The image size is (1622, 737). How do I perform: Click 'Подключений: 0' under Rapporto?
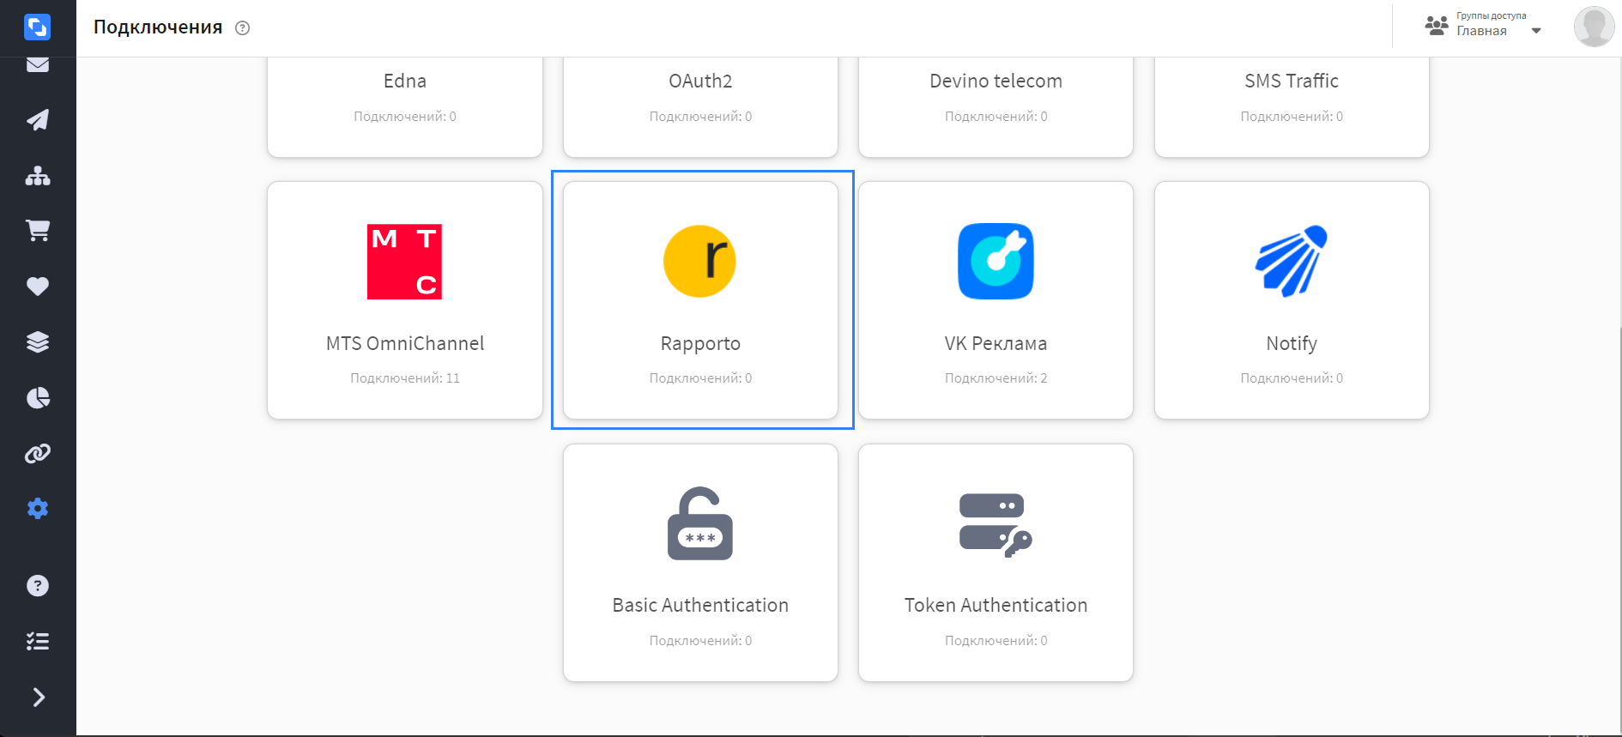(700, 378)
